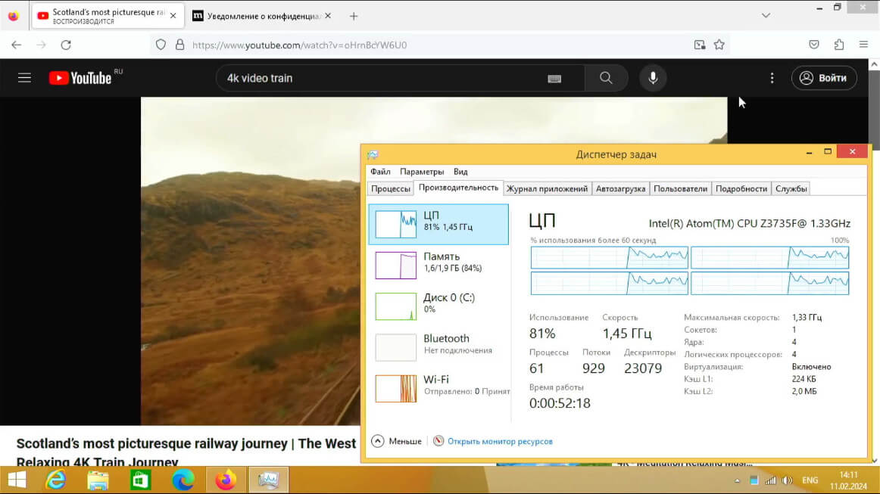The width and height of the screenshot is (880, 494).
Task: Click the video title Scotland's most picturesque
Action: 186,452
